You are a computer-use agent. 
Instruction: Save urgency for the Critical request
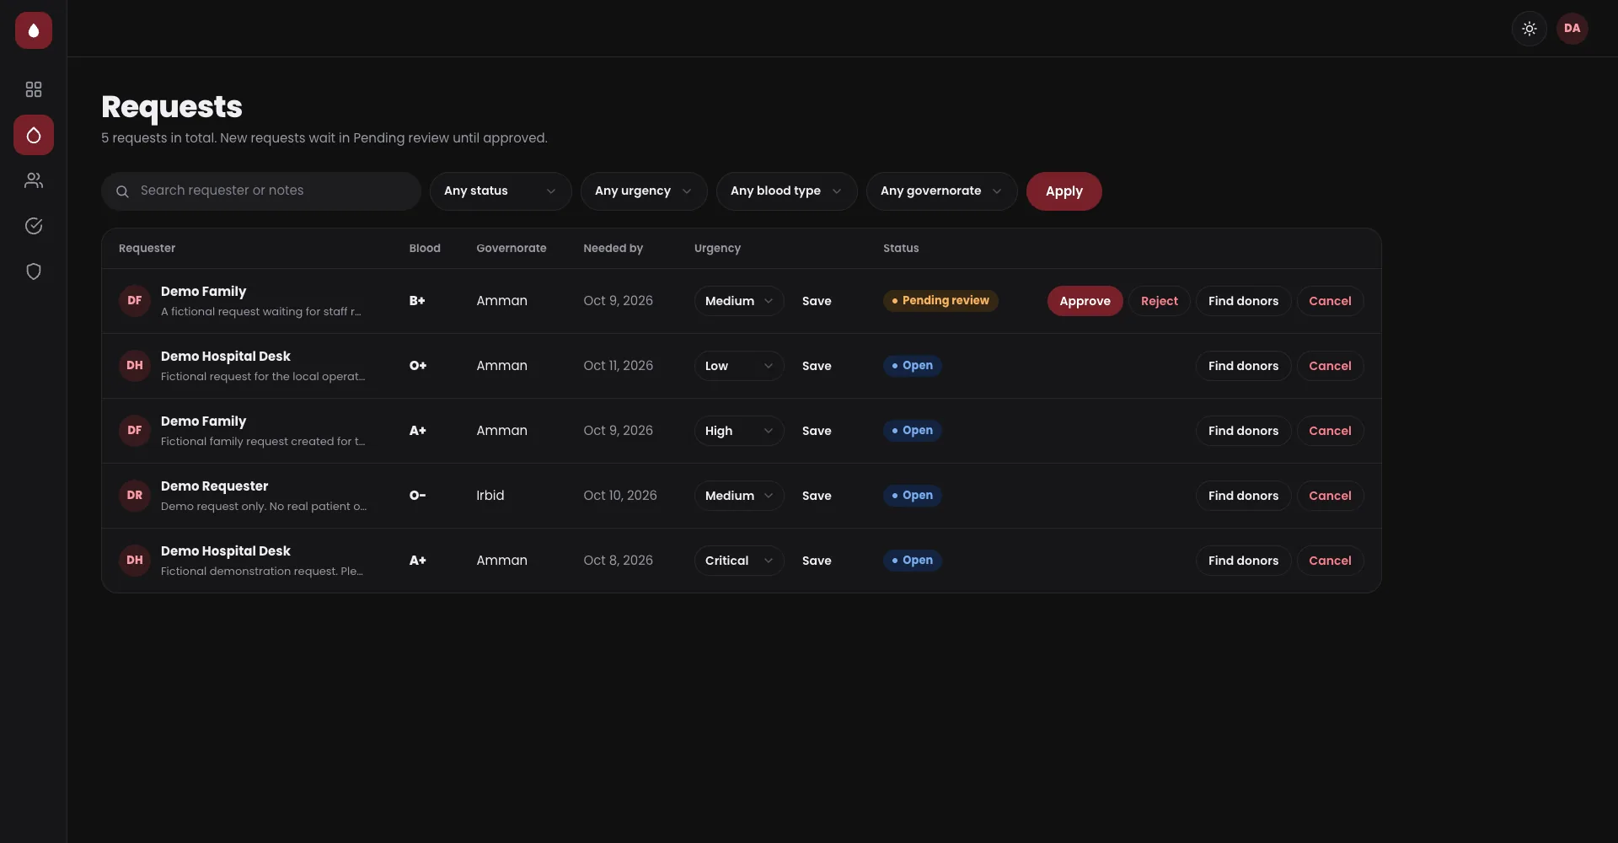point(817,561)
